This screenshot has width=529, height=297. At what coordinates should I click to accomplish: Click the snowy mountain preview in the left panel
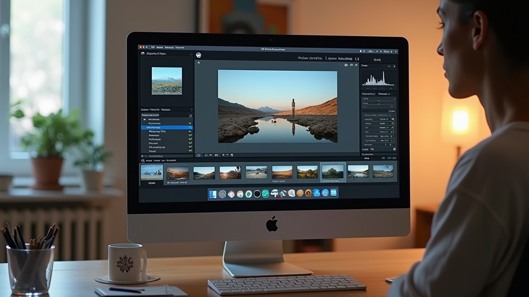click(x=167, y=81)
